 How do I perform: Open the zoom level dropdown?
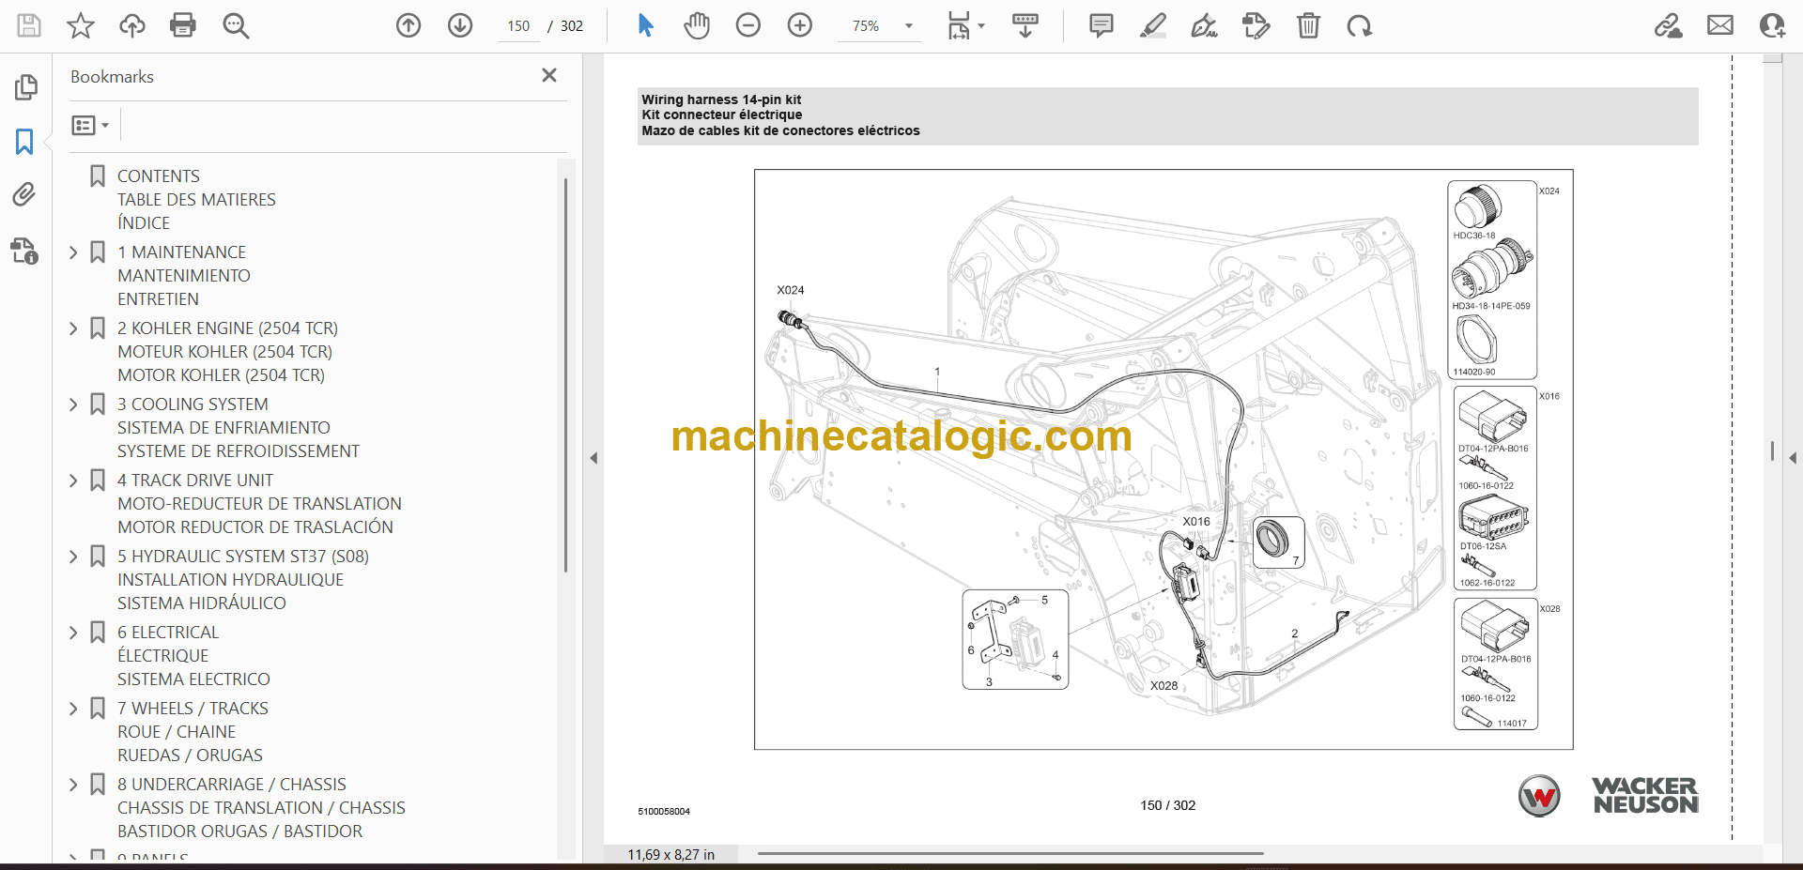tap(908, 26)
